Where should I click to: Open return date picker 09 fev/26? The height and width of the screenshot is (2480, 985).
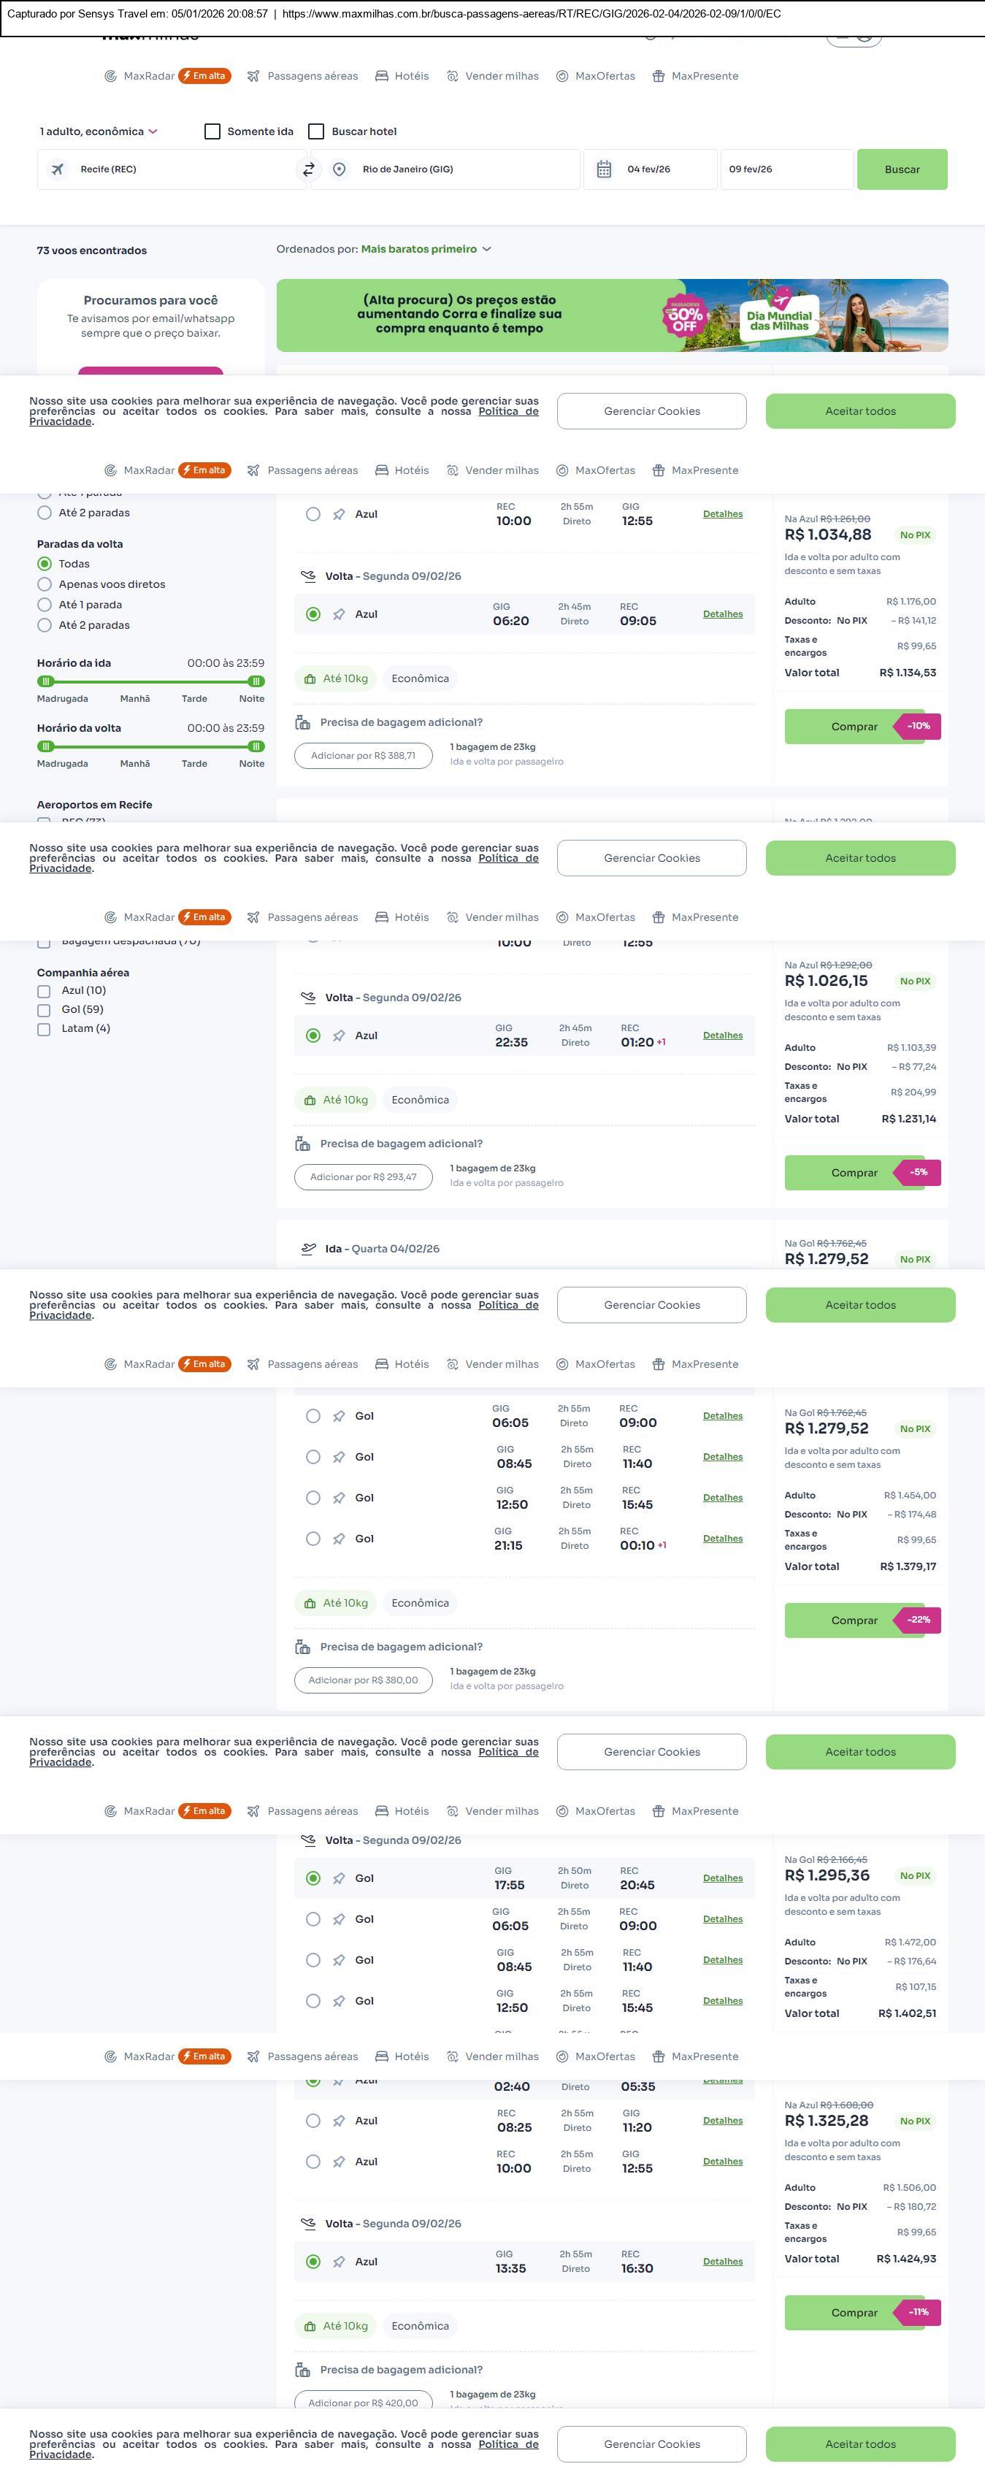coord(786,169)
